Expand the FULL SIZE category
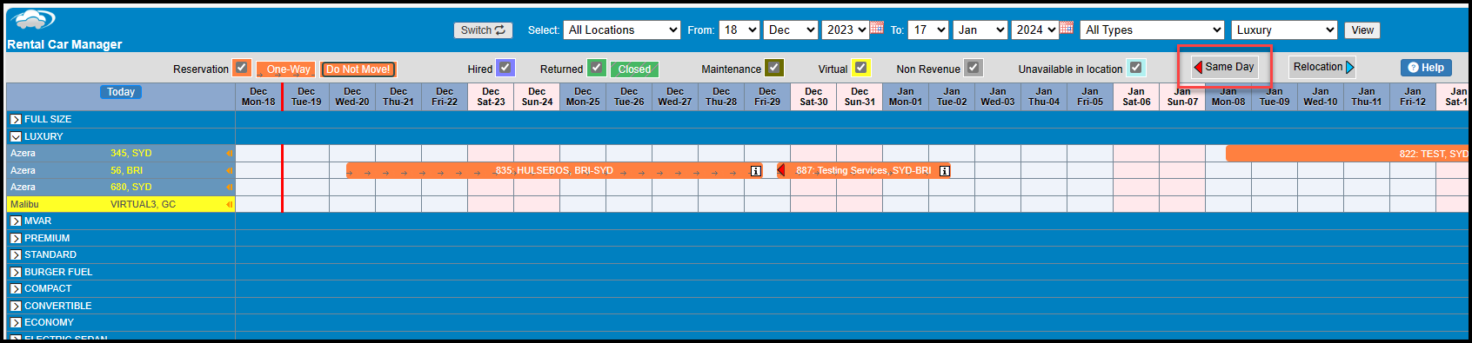The width and height of the screenshot is (1472, 343). (16, 120)
